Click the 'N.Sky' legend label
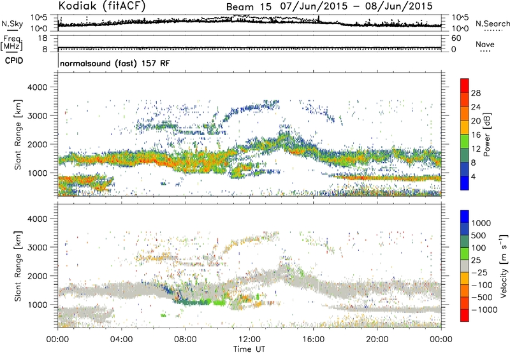Screen dimensions: 510x353 pyautogui.click(x=12, y=24)
